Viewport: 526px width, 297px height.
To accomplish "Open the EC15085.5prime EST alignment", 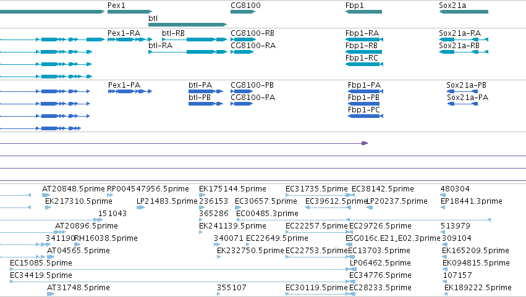I will click(x=180, y=269).
